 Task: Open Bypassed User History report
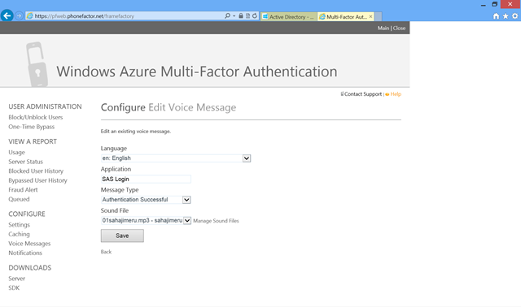point(37,180)
